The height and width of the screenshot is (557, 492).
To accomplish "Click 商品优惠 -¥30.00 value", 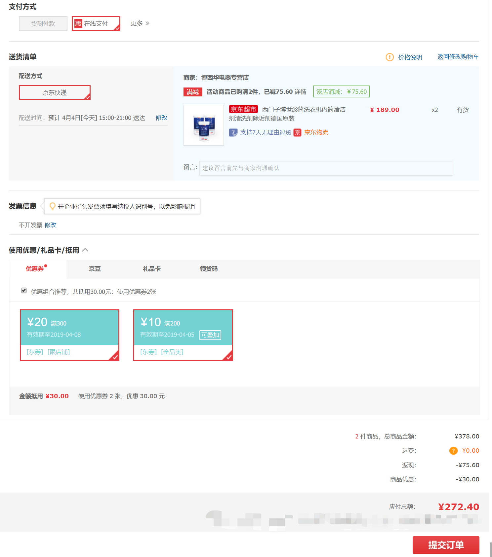I will [468, 479].
